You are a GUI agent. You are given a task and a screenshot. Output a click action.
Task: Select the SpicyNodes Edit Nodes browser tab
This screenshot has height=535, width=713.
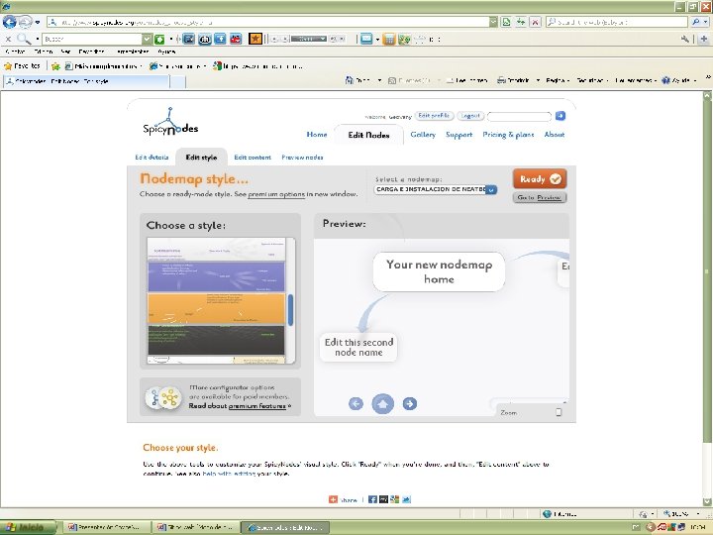[x=86, y=81]
